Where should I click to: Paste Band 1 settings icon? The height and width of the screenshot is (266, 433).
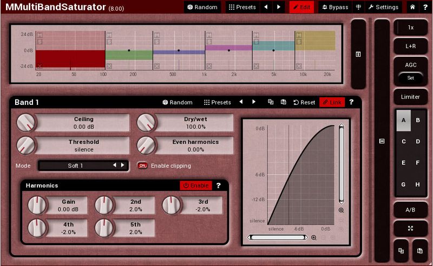tap(283, 102)
